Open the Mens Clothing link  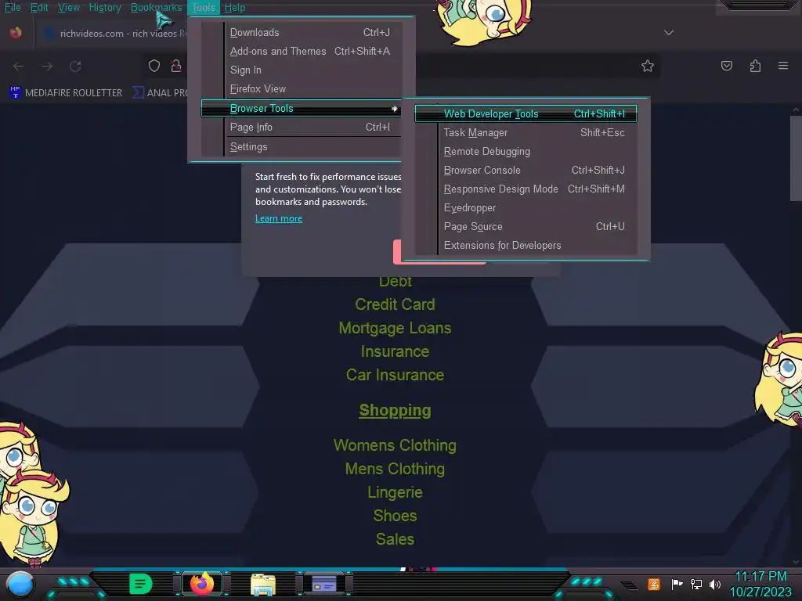[x=395, y=469]
